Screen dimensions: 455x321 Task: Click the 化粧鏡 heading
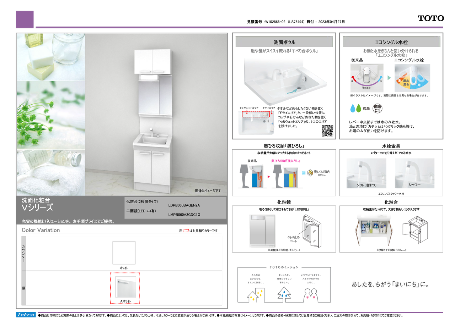[284, 202]
